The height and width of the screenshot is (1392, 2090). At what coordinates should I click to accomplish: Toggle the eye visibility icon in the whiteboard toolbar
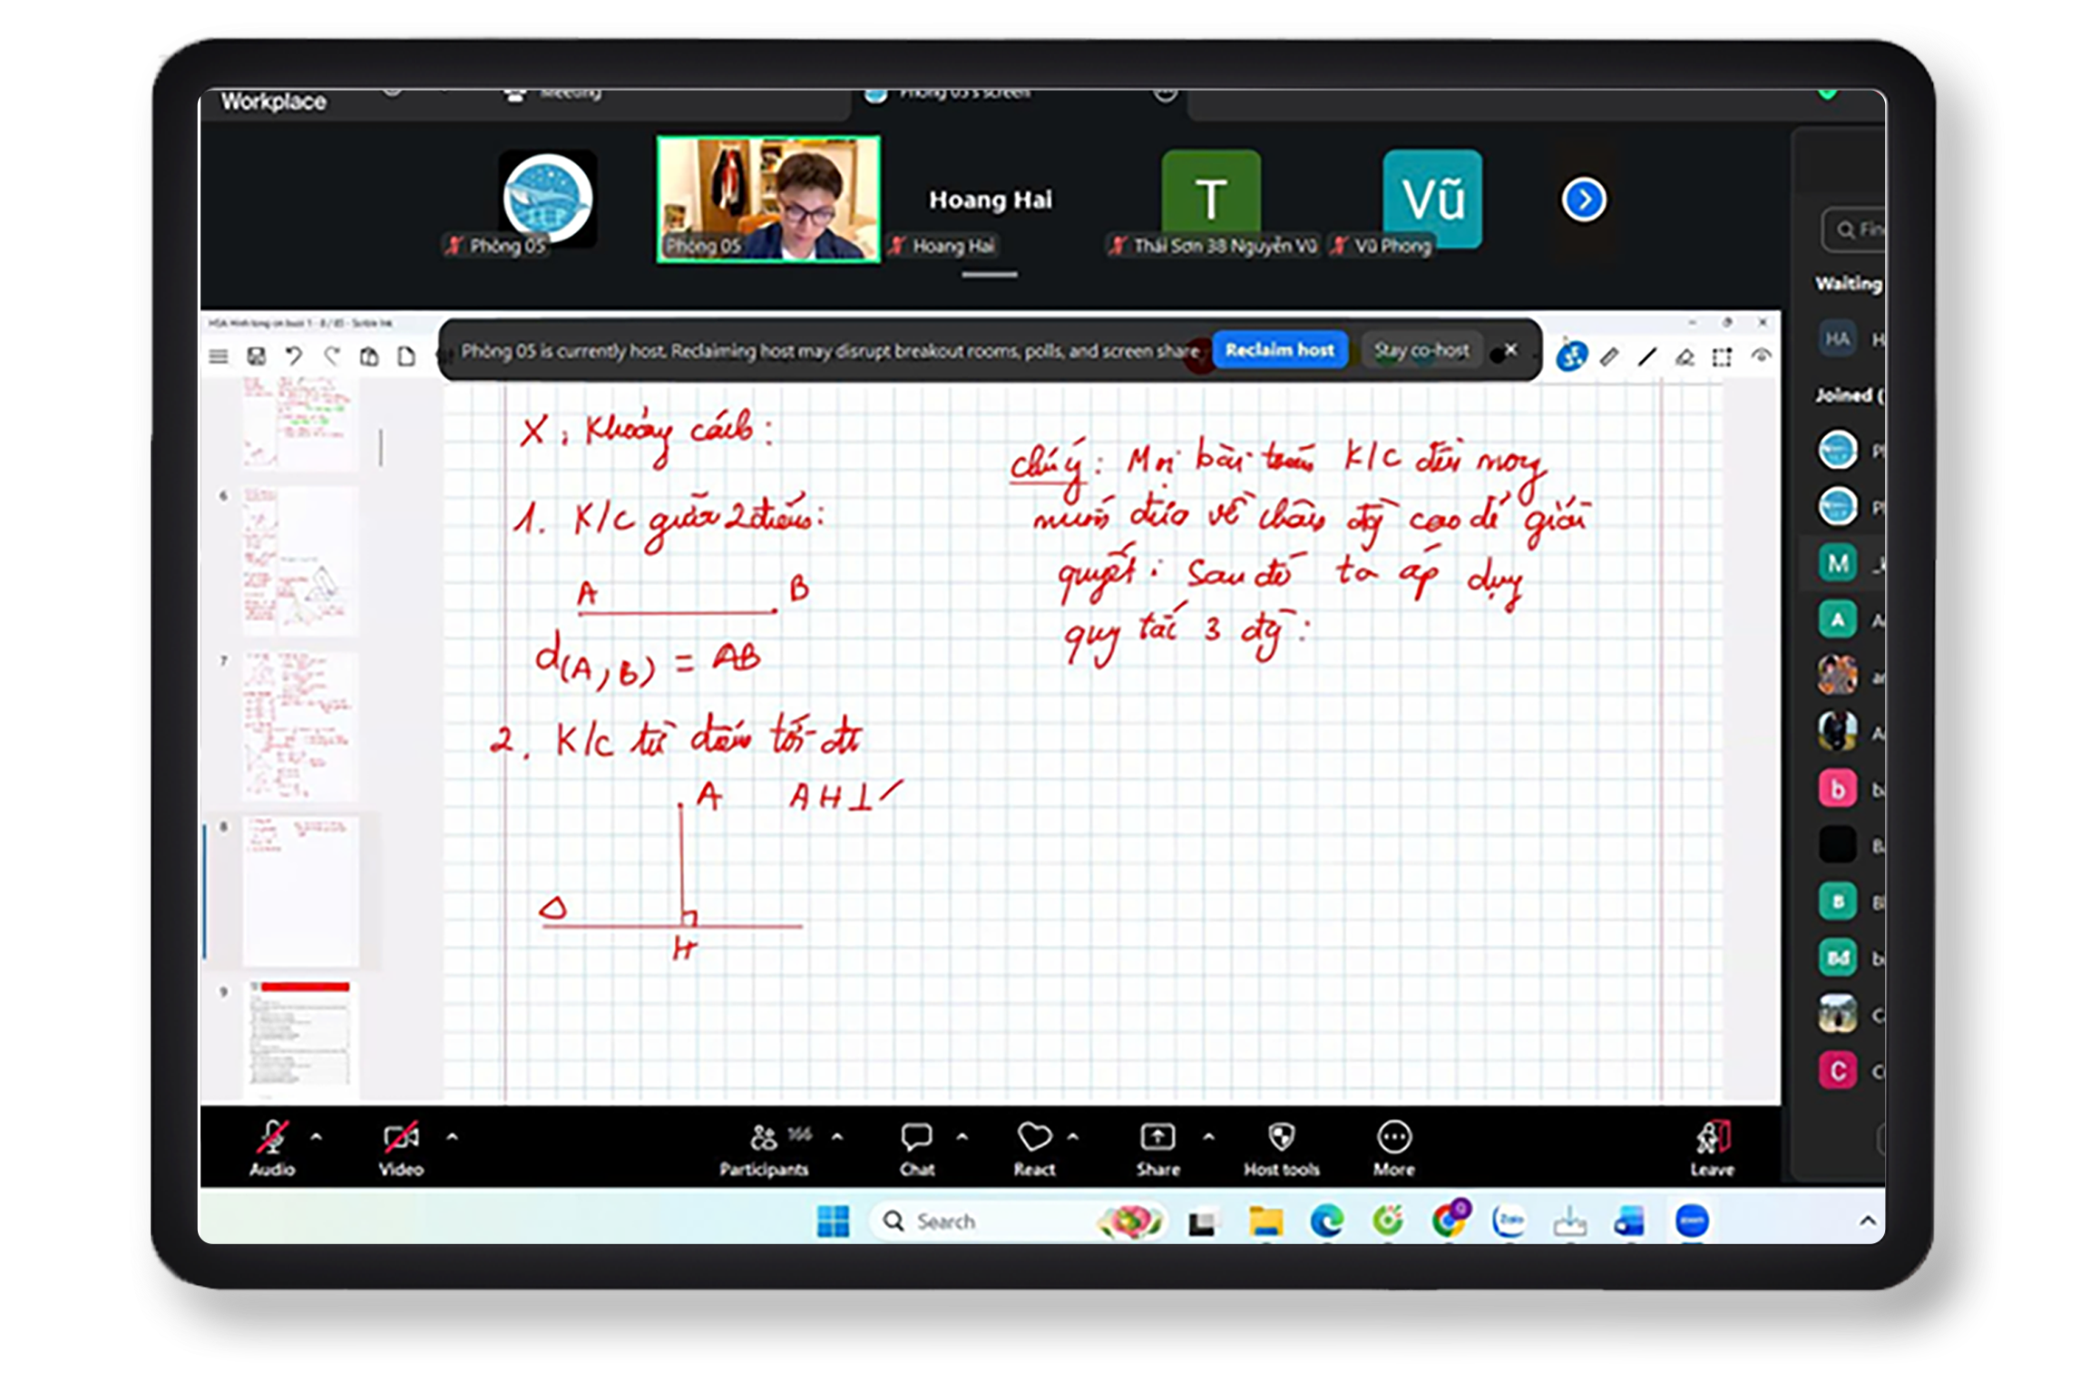click(1761, 356)
